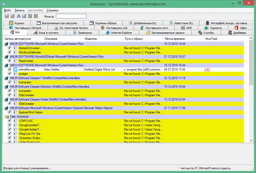Image resolution: width=256 pixels, height=173 pixels.
Task: Toggle the vidnotifier.exe checkbox
Action: tap(10, 69)
